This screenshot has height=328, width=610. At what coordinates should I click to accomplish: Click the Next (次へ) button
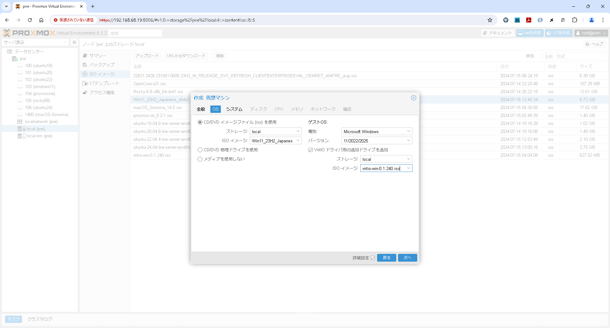(407, 258)
